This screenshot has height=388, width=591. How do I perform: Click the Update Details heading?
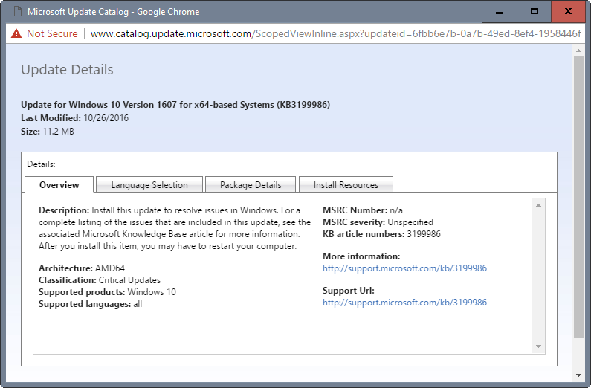67,70
